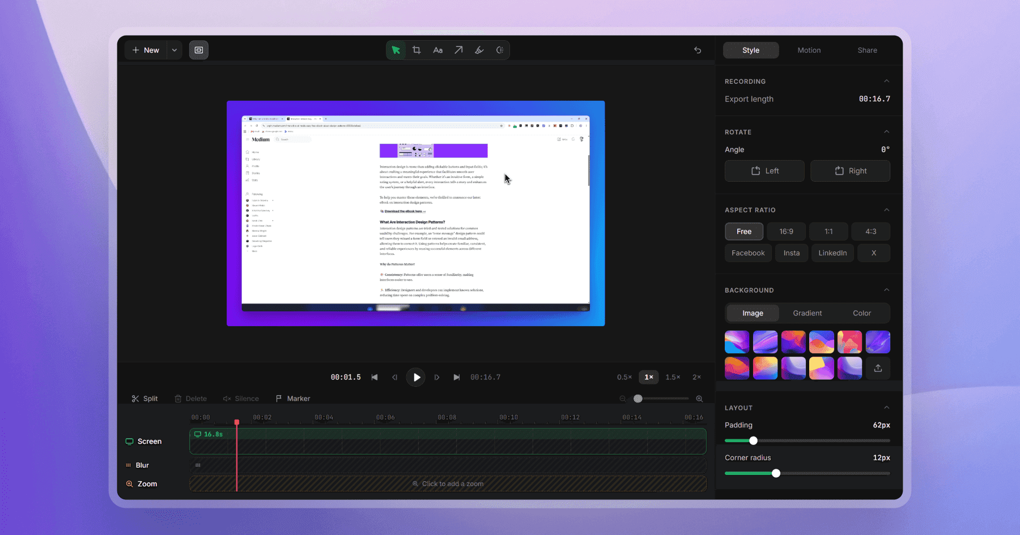Screen dimensions: 1020x535
Task: Click the timeline zoom out magnifier
Action: tap(623, 399)
